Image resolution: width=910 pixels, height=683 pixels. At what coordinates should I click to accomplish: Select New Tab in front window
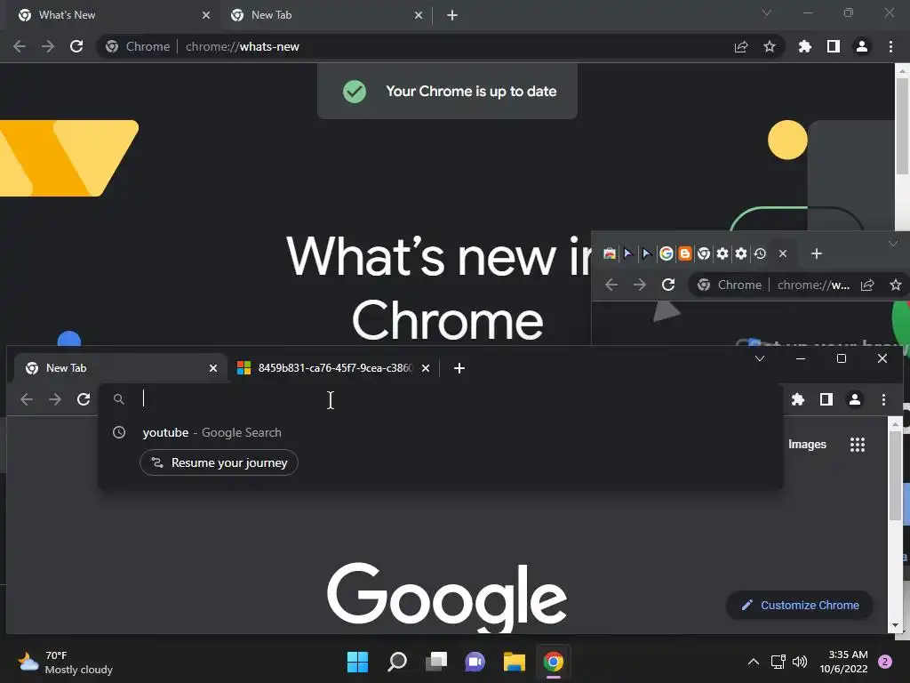(120, 368)
